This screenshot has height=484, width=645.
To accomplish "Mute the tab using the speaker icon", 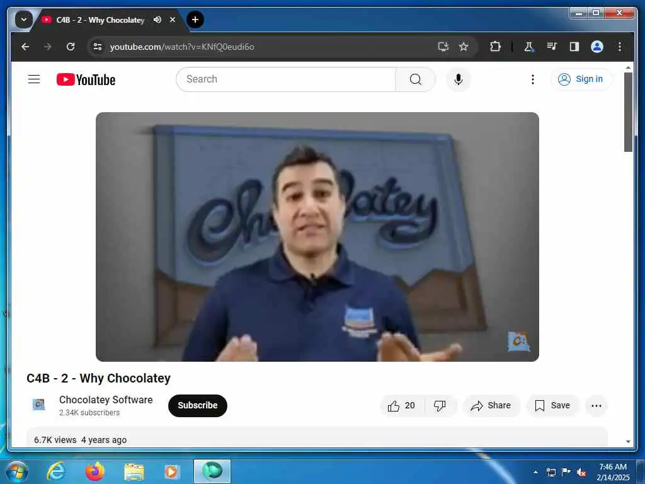I will click(x=157, y=20).
